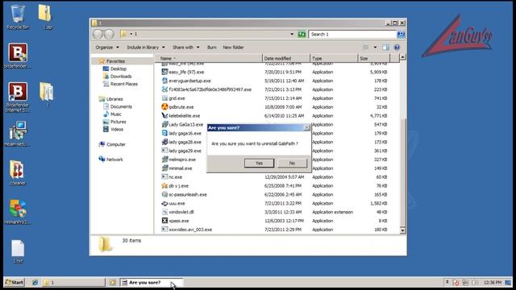Open Internet Explorer from taskbar

35,282
